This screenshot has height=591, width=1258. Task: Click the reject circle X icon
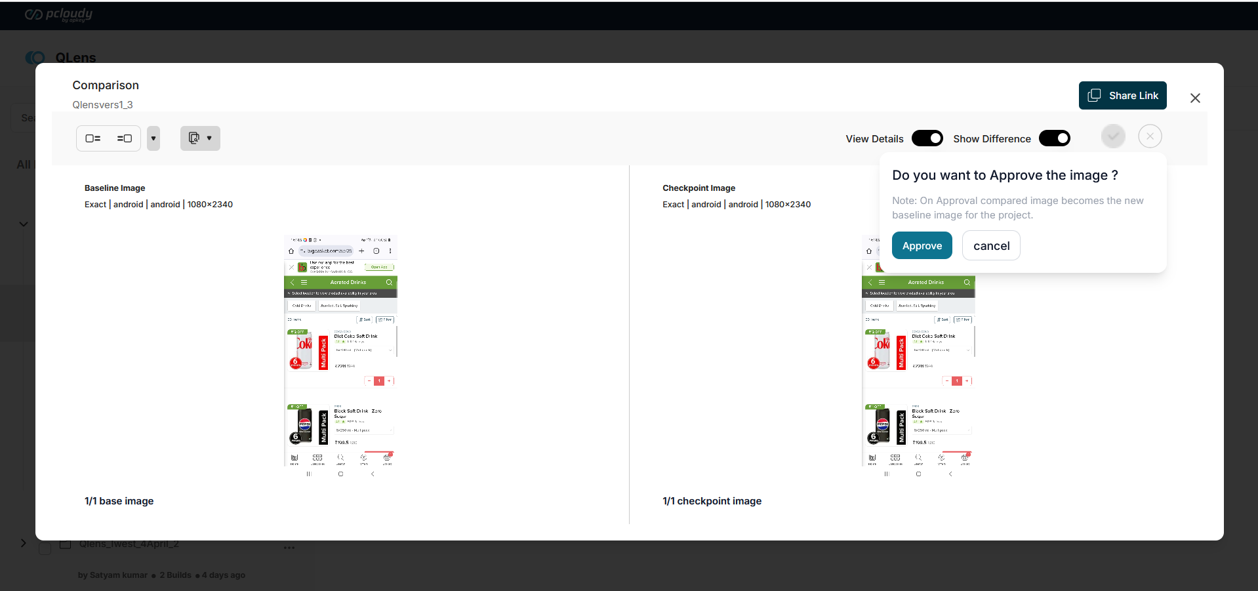tap(1150, 136)
